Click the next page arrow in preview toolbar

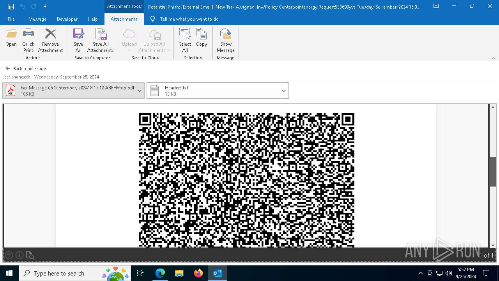click(x=19, y=255)
